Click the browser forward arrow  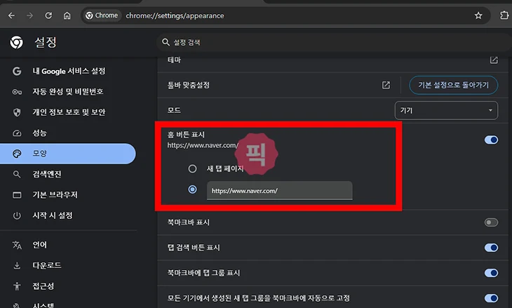(x=30, y=15)
